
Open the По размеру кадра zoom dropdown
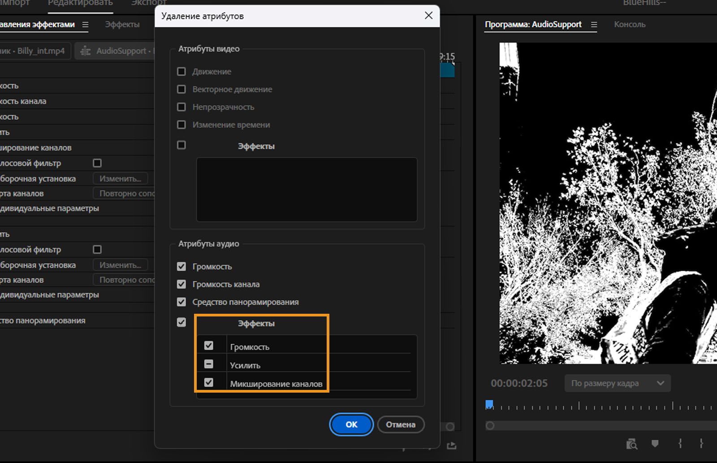617,383
